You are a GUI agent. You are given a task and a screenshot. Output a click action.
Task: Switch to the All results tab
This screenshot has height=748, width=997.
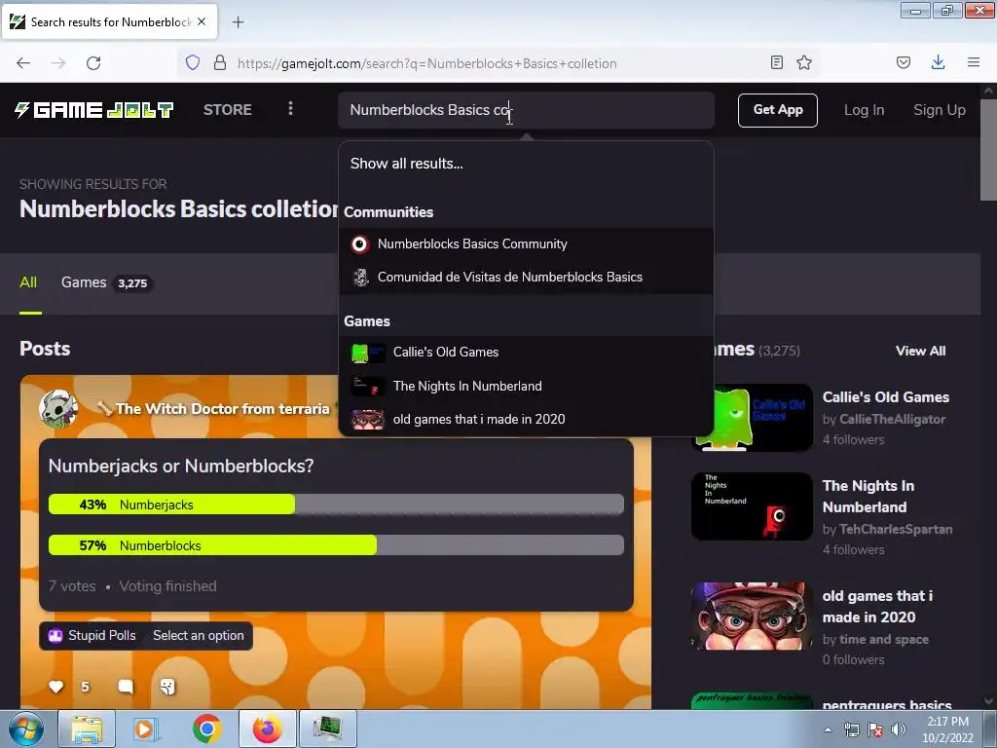pyautogui.click(x=28, y=282)
